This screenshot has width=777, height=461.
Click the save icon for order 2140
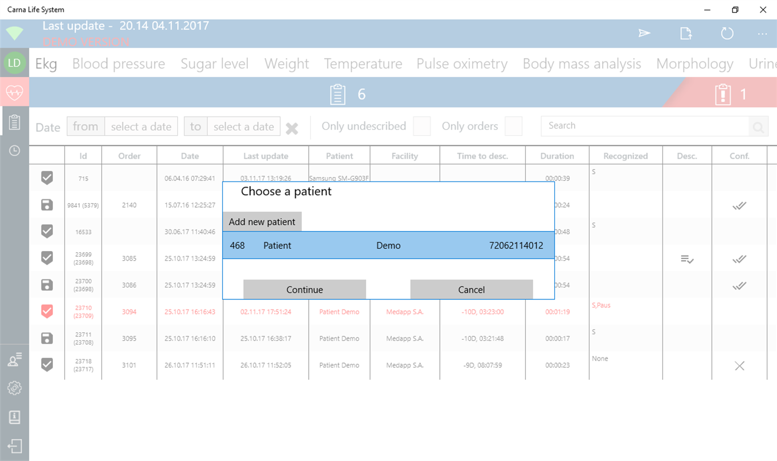pos(47,205)
